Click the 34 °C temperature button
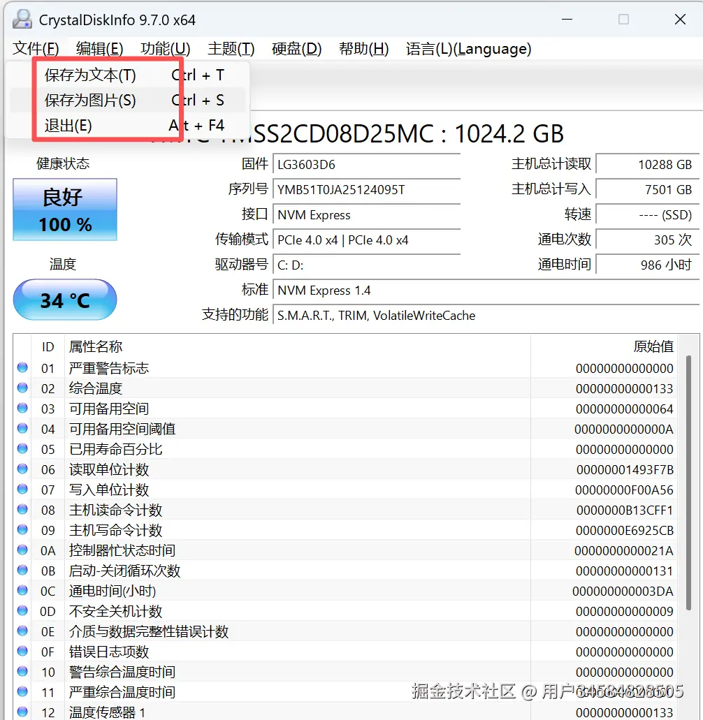This screenshot has width=703, height=720. point(65,300)
